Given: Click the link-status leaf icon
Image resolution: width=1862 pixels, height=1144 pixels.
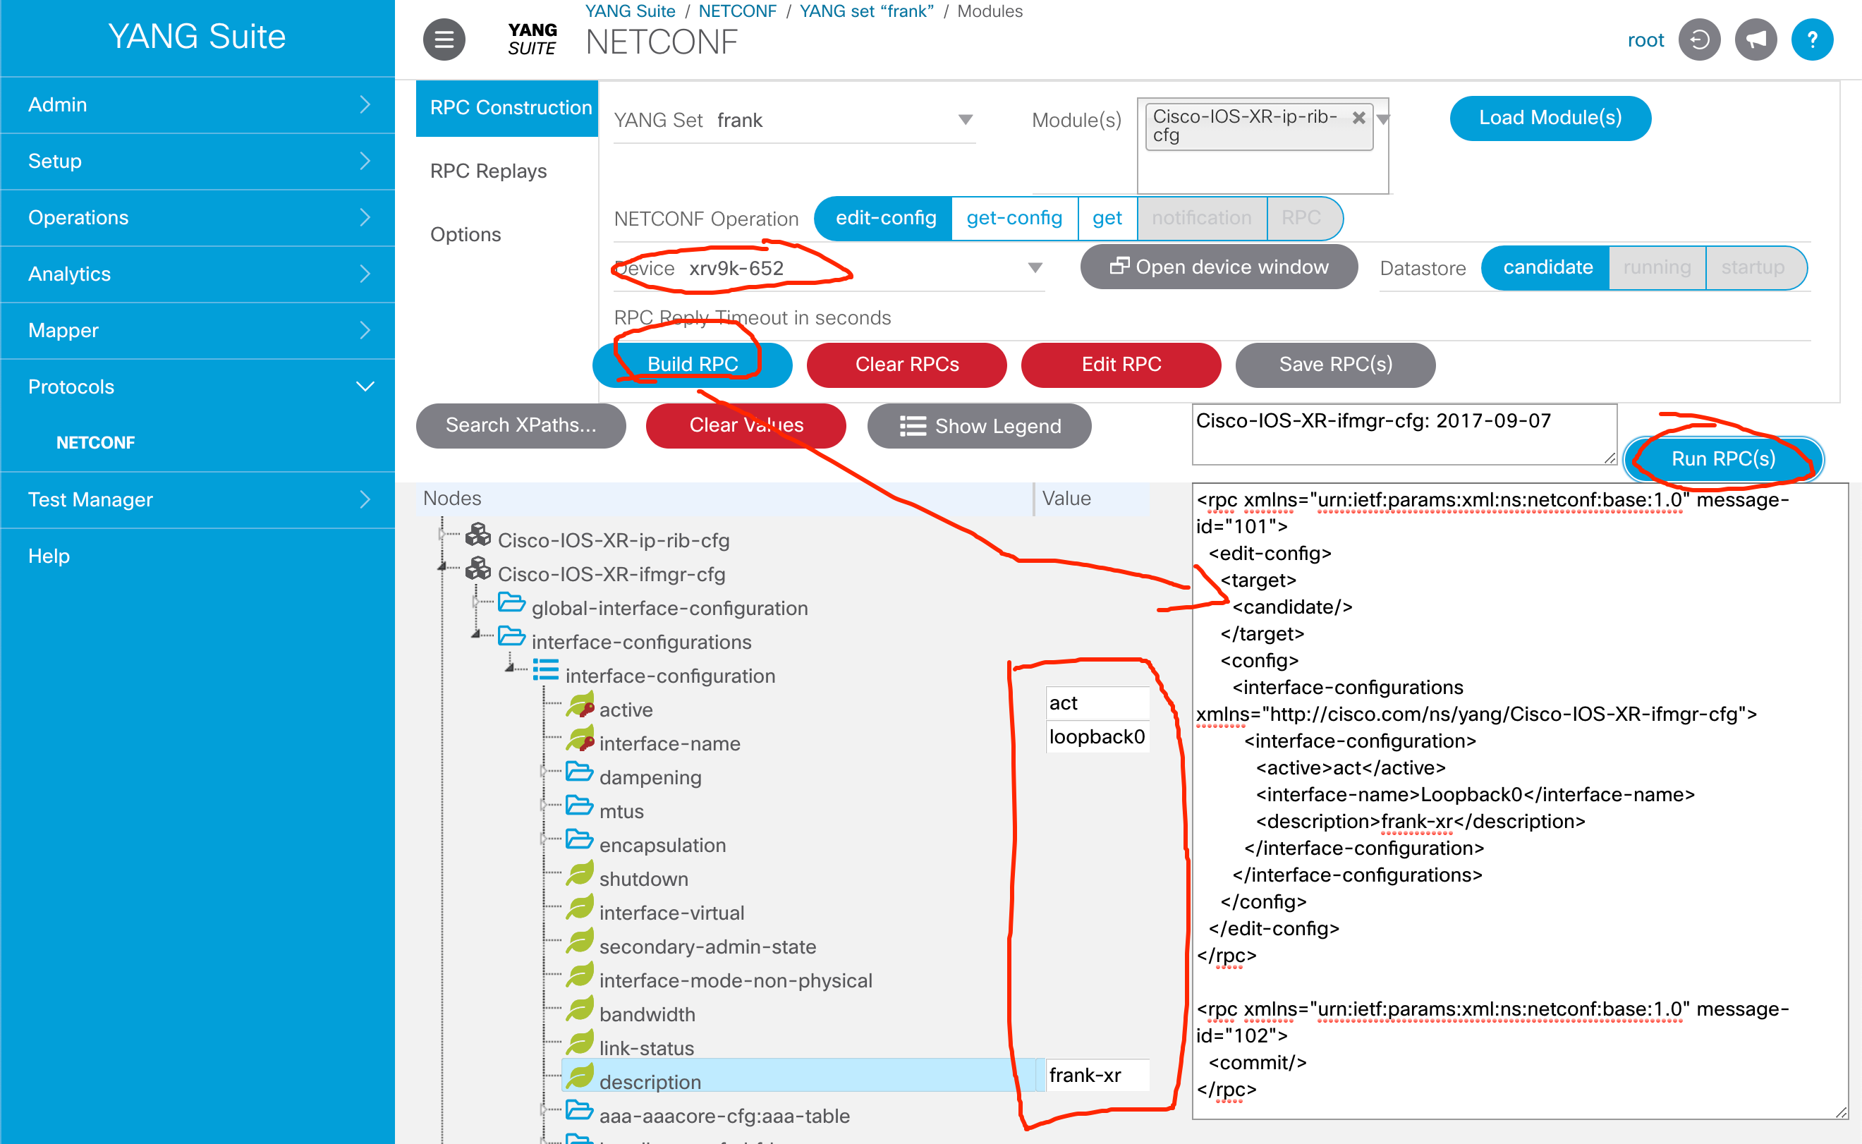Looking at the screenshot, I should click(x=580, y=1043).
